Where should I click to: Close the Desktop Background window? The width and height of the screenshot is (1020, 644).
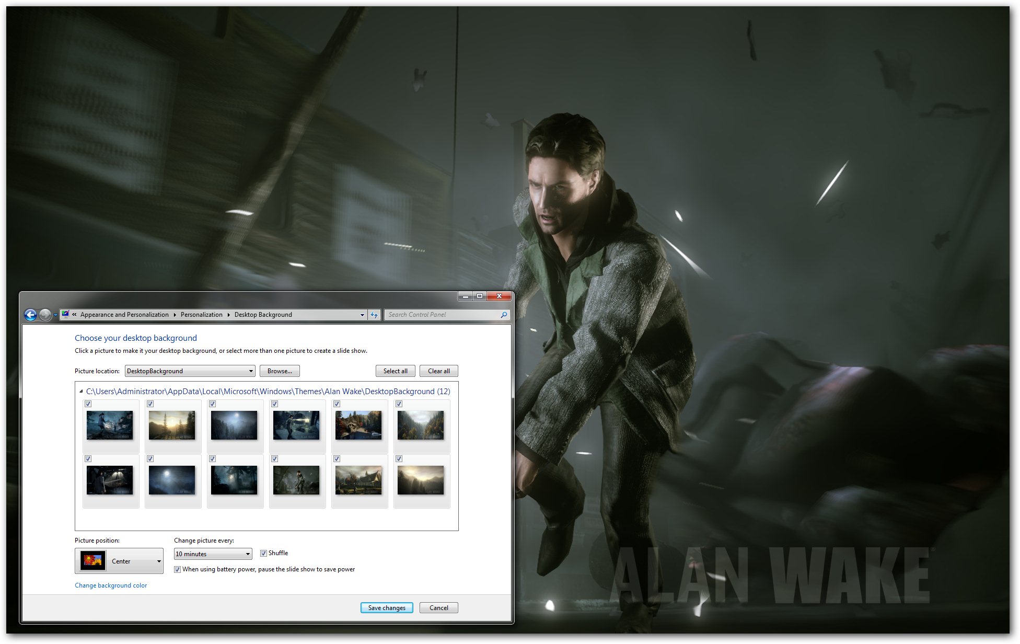pyautogui.click(x=499, y=296)
